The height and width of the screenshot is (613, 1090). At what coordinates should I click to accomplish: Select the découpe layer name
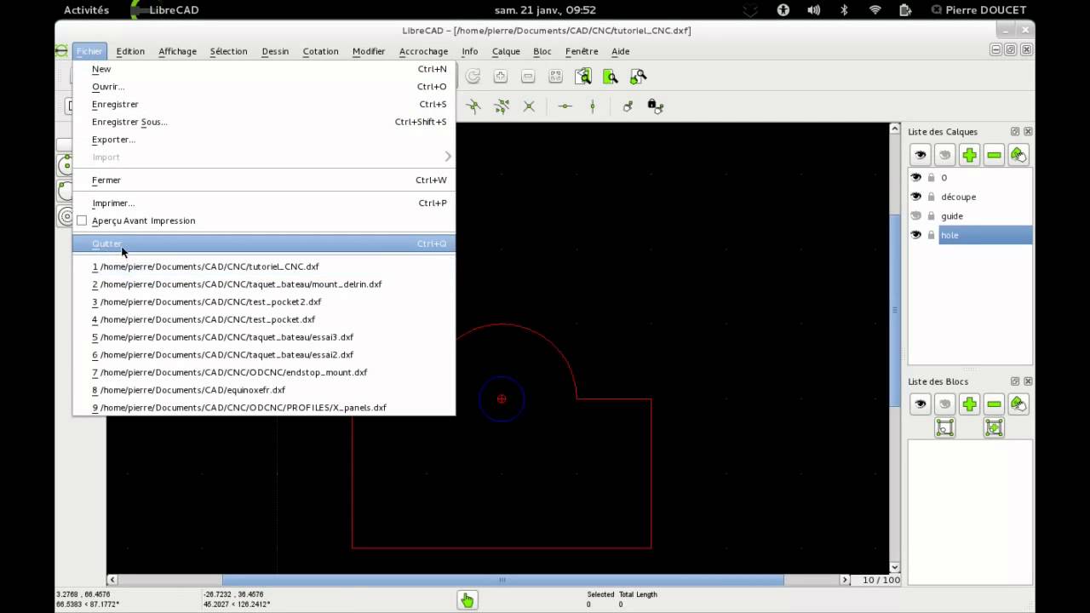click(958, 197)
